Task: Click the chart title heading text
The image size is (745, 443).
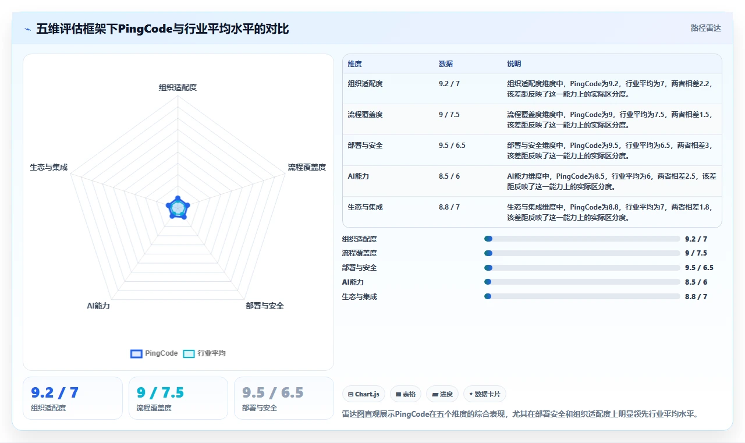Action: point(162,29)
